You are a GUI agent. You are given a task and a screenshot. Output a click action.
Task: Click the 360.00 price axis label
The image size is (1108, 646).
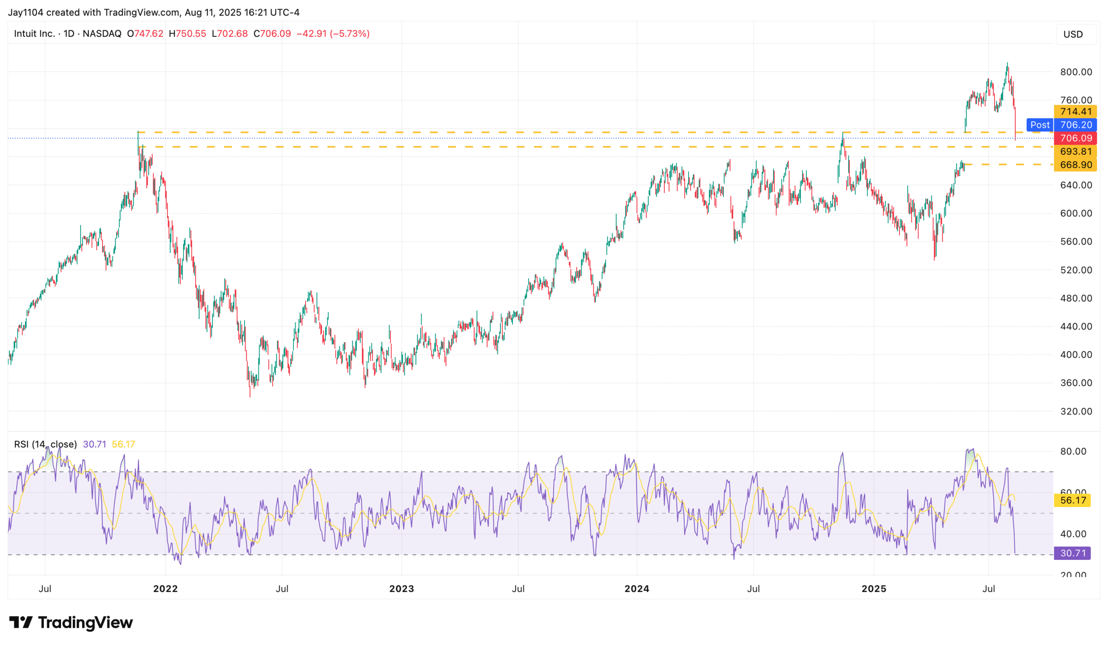click(x=1076, y=383)
